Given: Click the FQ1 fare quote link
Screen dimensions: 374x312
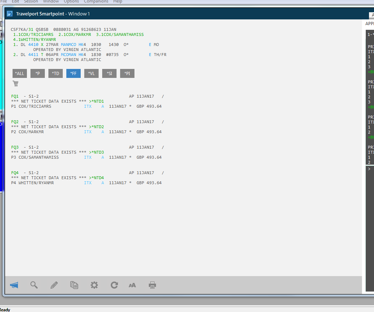Looking at the screenshot, I should [x=15, y=96].
